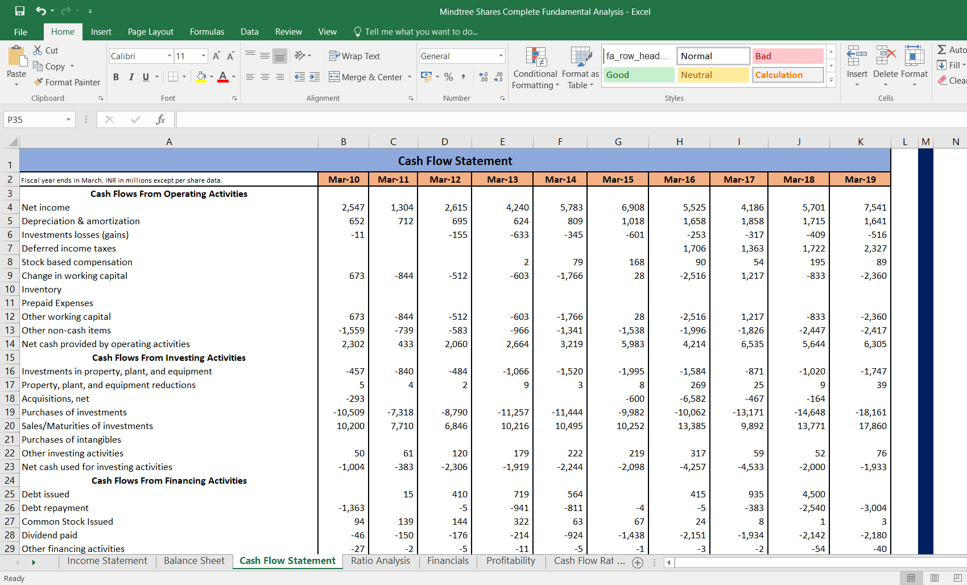Apply the Good cell style

[x=639, y=75]
